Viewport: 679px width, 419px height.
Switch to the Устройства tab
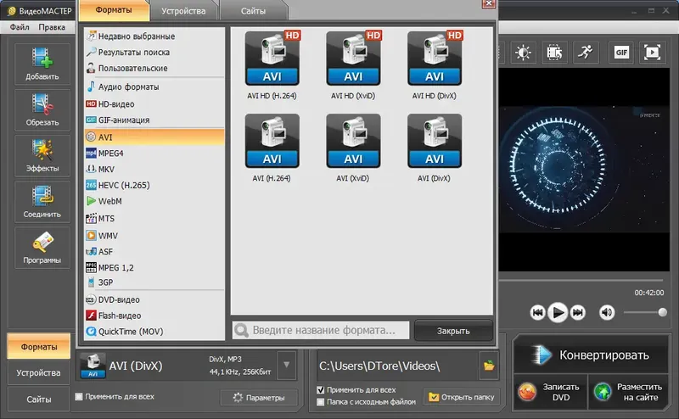tap(183, 11)
